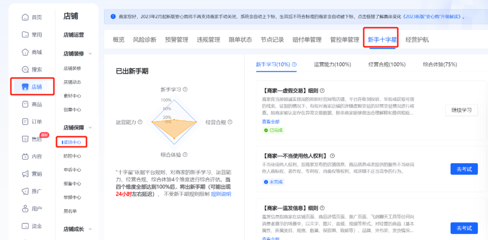Click the 营销 megaphone icon

[25, 174]
